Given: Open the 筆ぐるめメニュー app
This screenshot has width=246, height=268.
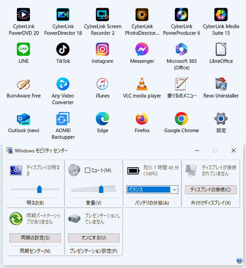Looking at the screenshot, I should click(x=182, y=84).
